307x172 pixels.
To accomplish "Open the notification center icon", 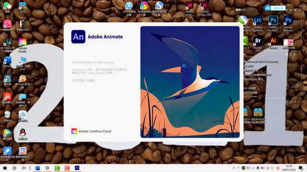I will point(301,168).
